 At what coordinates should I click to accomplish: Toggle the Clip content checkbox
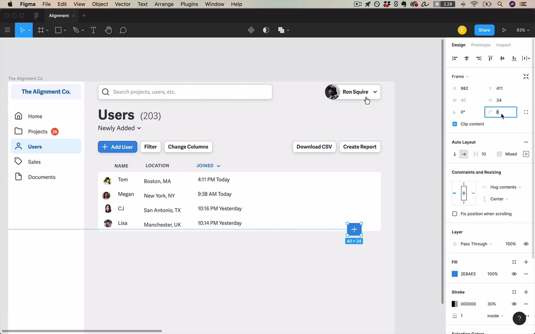coord(455,124)
